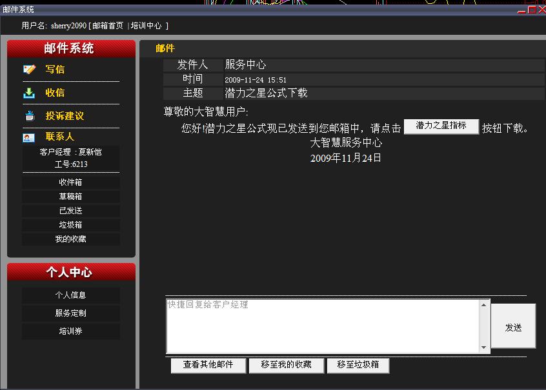Click signature 大智慧服务中心 text

[346, 142]
